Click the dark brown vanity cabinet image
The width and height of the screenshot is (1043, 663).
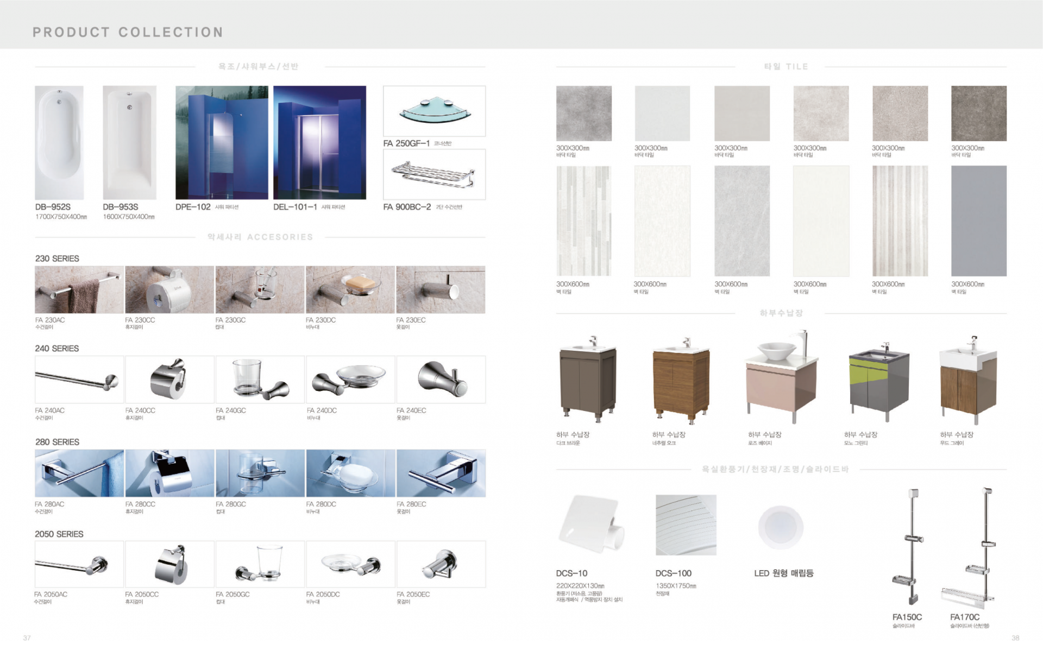(x=587, y=380)
